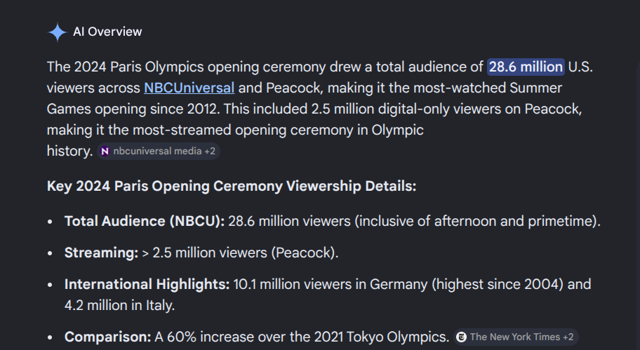Click the 60% increase over Tokyo text
The width and height of the screenshot is (640, 350).
point(302,337)
